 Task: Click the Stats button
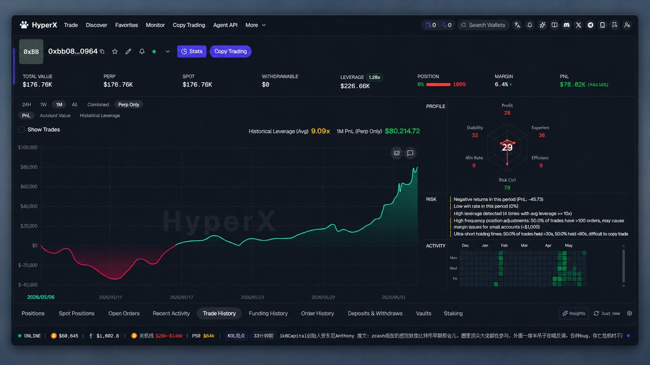pyautogui.click(x=192, y=51)
